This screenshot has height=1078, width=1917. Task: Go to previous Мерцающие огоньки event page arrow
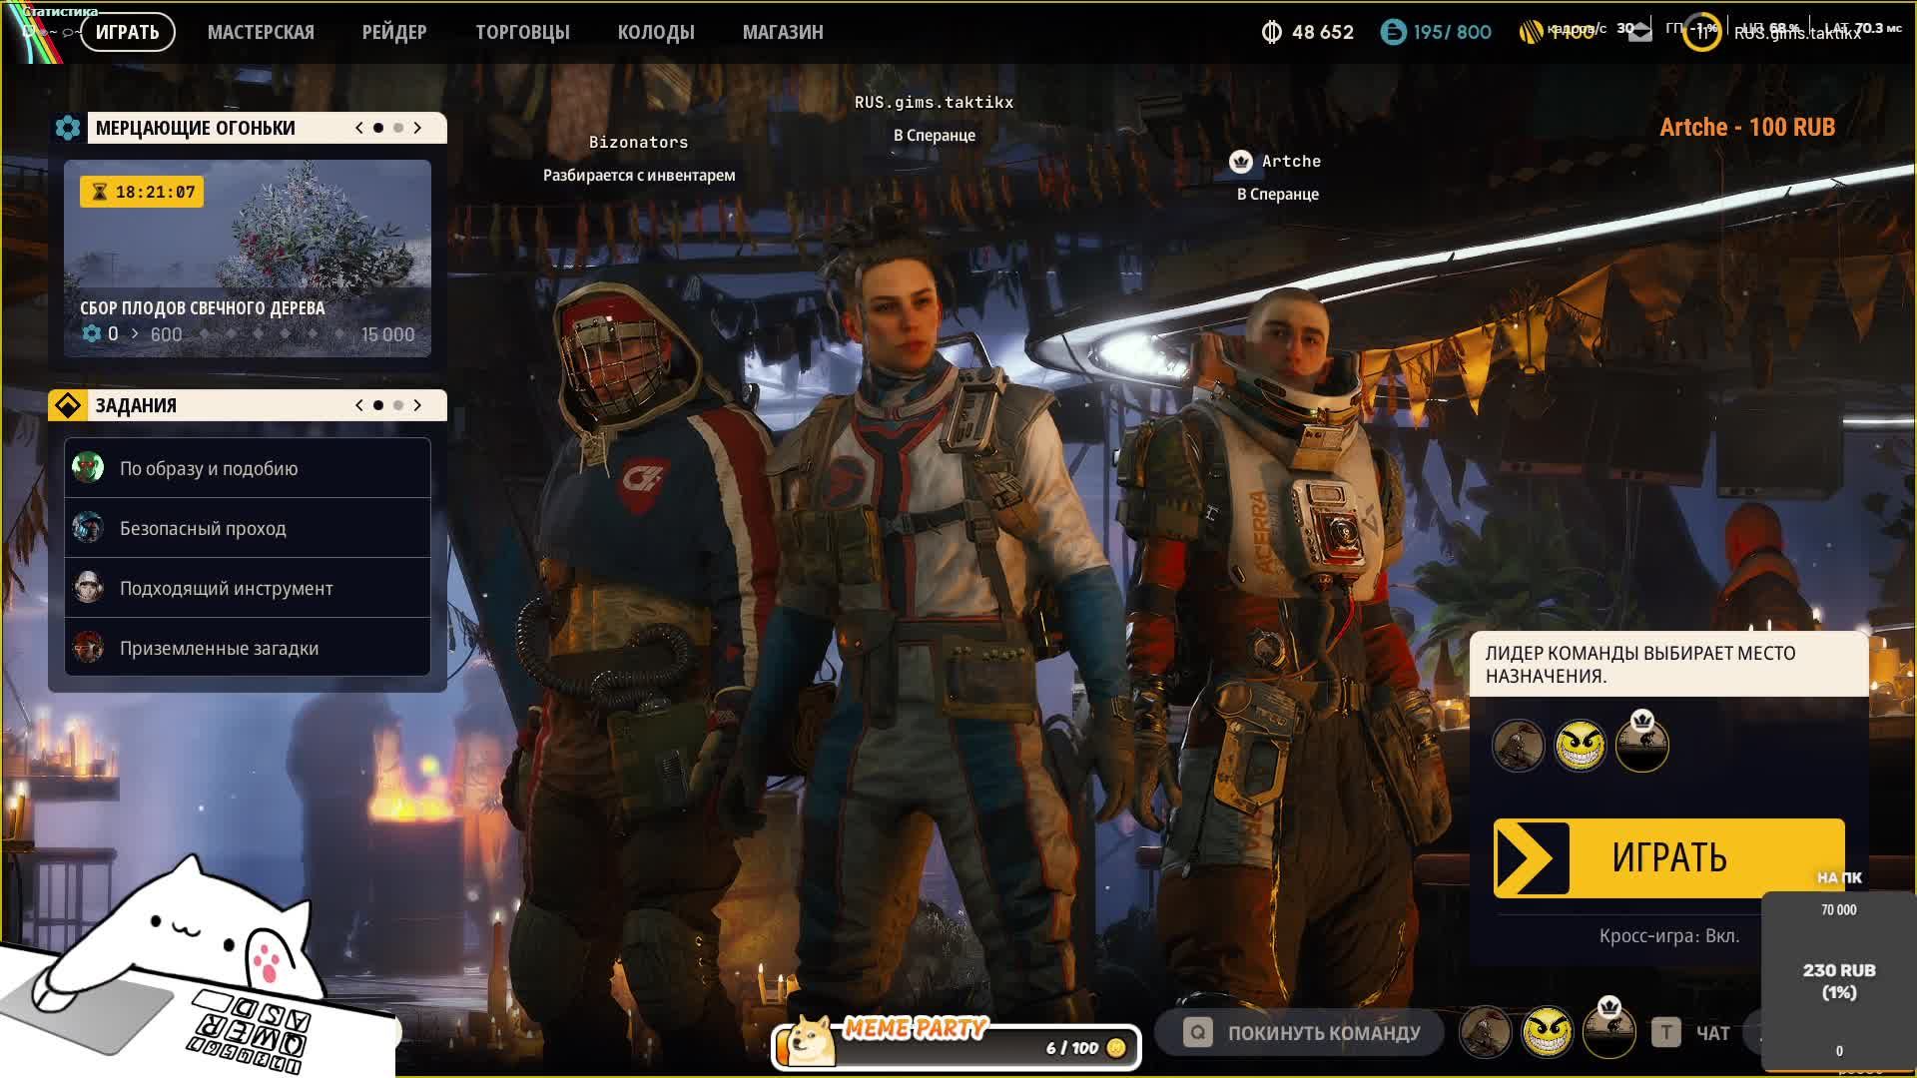coord(359,128)
